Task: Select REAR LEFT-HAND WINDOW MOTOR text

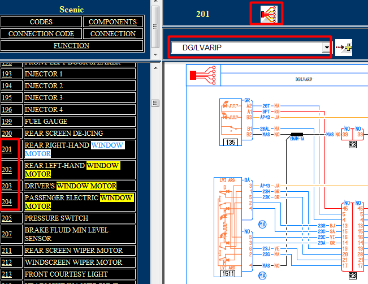Action: [72, 170]
